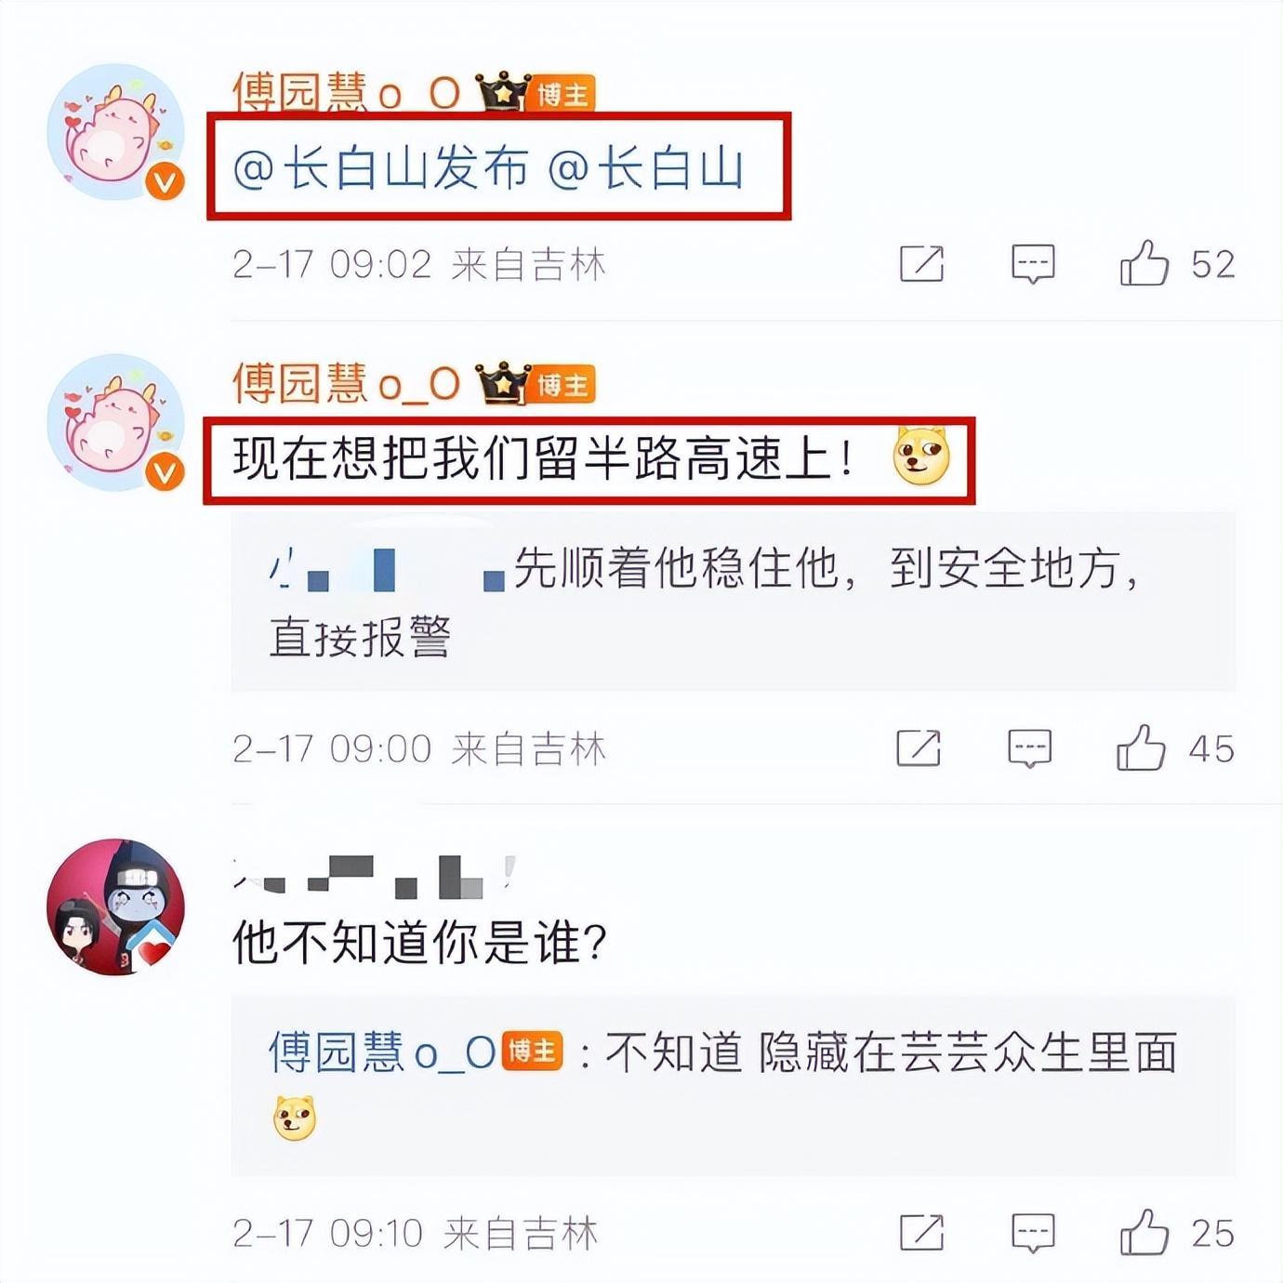Tap comment bubble on the 09:10 comment
1283x1283 pixels.
[x=1033, y=1233]
